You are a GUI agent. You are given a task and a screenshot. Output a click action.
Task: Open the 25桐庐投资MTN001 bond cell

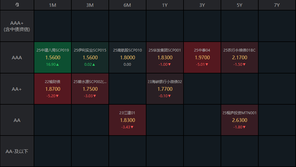pyautogui.click(x=239, y=120)
